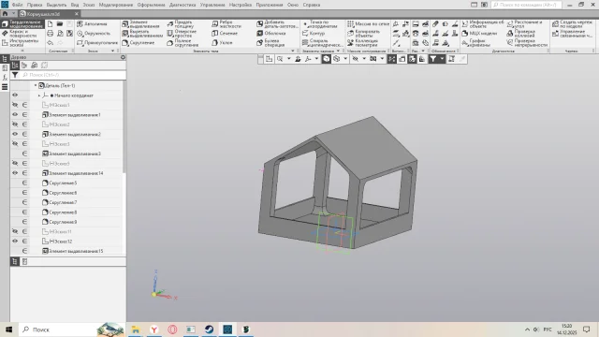Select the Ребро жесткости tool
Viewport: 599px width, 337px height.
pyautogui.click(x=226, y=24)
